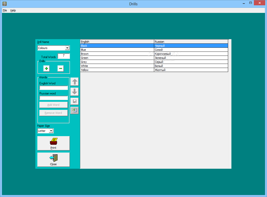This screenshot has width=267, height=197.
Task: Click the Белый cell
Action: [x=191, y=66]
